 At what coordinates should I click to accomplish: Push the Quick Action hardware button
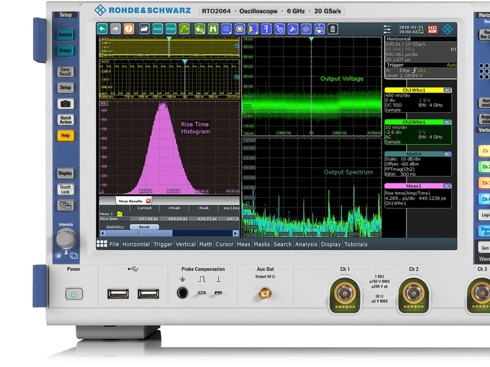(65, 120)
